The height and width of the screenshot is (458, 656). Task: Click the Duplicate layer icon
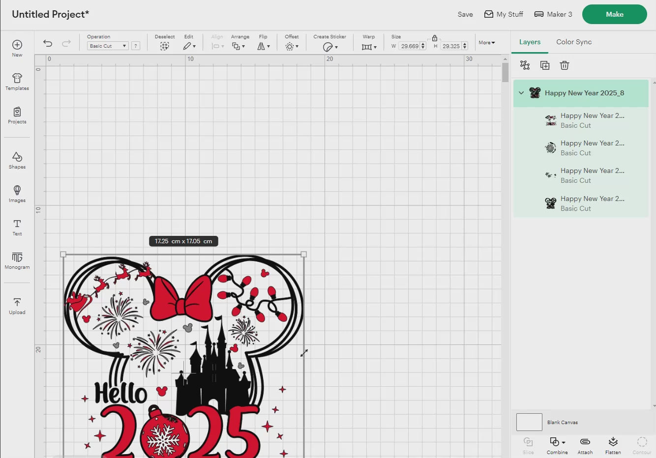point(545,65)
